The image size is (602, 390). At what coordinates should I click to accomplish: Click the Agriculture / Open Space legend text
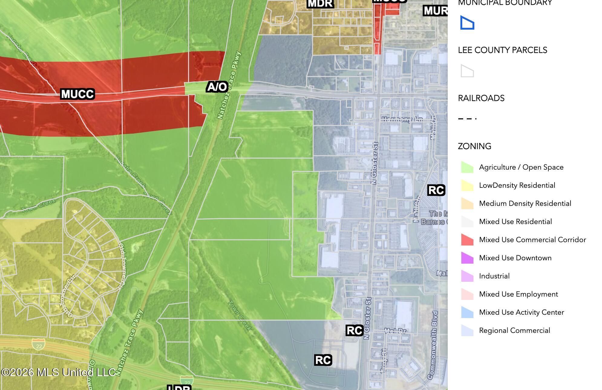tap(521, 167)
